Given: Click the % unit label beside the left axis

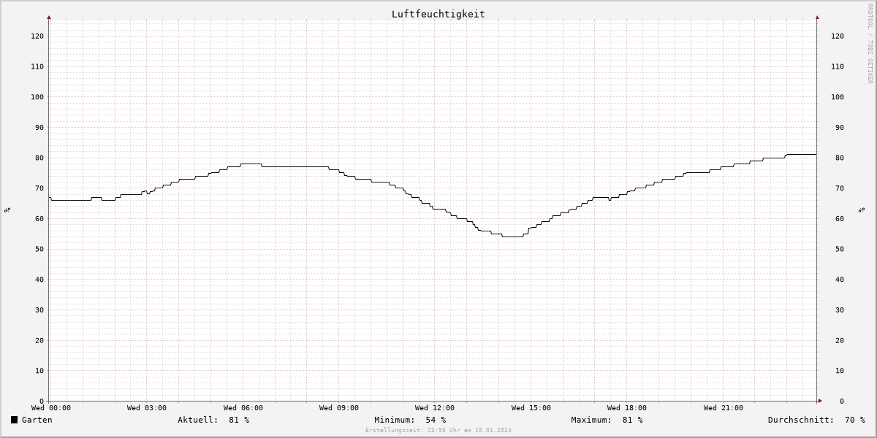Looking at the screenshot, I should click(x=7, y=210).
